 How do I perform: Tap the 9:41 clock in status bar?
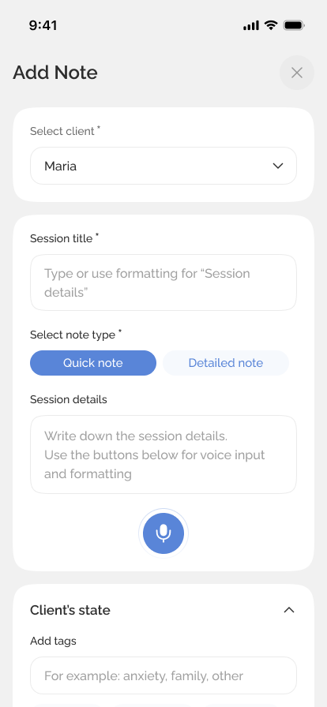[x=43, y=25]
